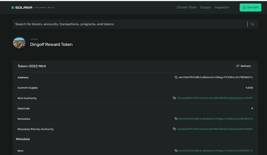Open the Mint address link in Metadata section
The image size is (267, 155).
pyautogui.click(x=216, y=151)
